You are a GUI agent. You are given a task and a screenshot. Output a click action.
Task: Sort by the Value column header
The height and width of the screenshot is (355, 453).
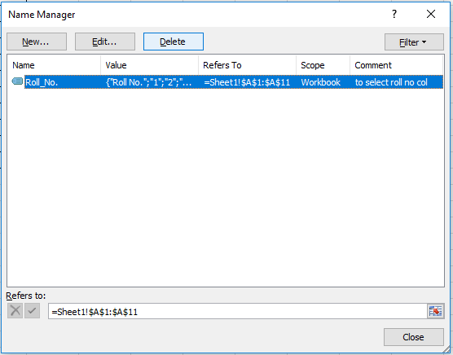150,65
